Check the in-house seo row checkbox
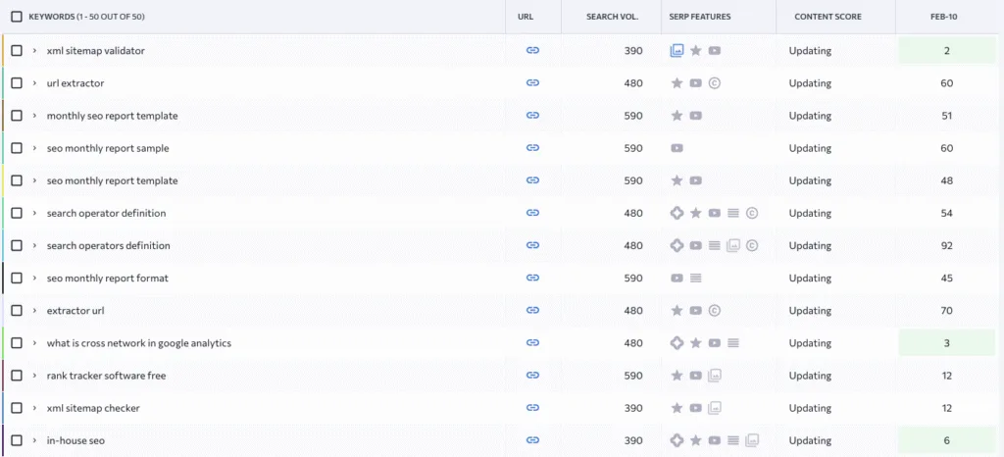The height and width of the screenshot is (457, 1004). (17, 440)
